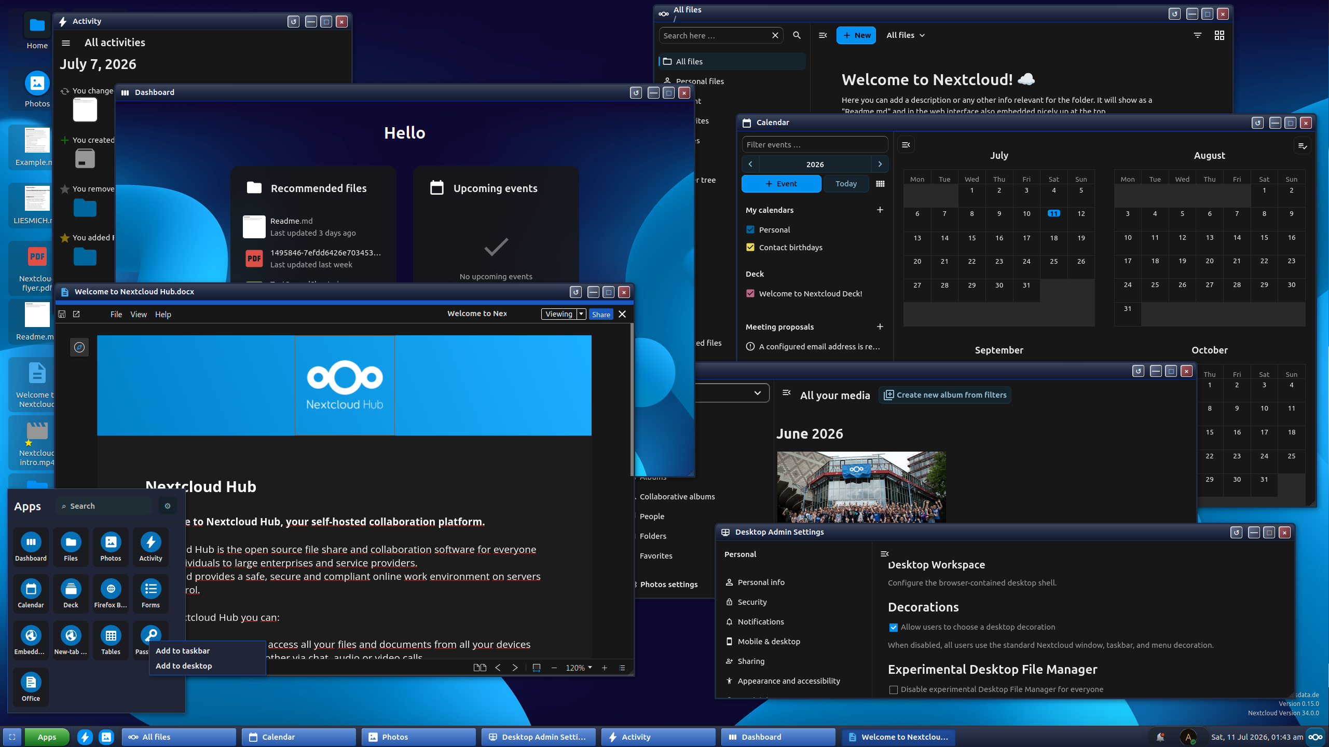The image size is (1329, 747).
Task: Zoom out with the minus button in viewer
Action: [x=554, y=668]
